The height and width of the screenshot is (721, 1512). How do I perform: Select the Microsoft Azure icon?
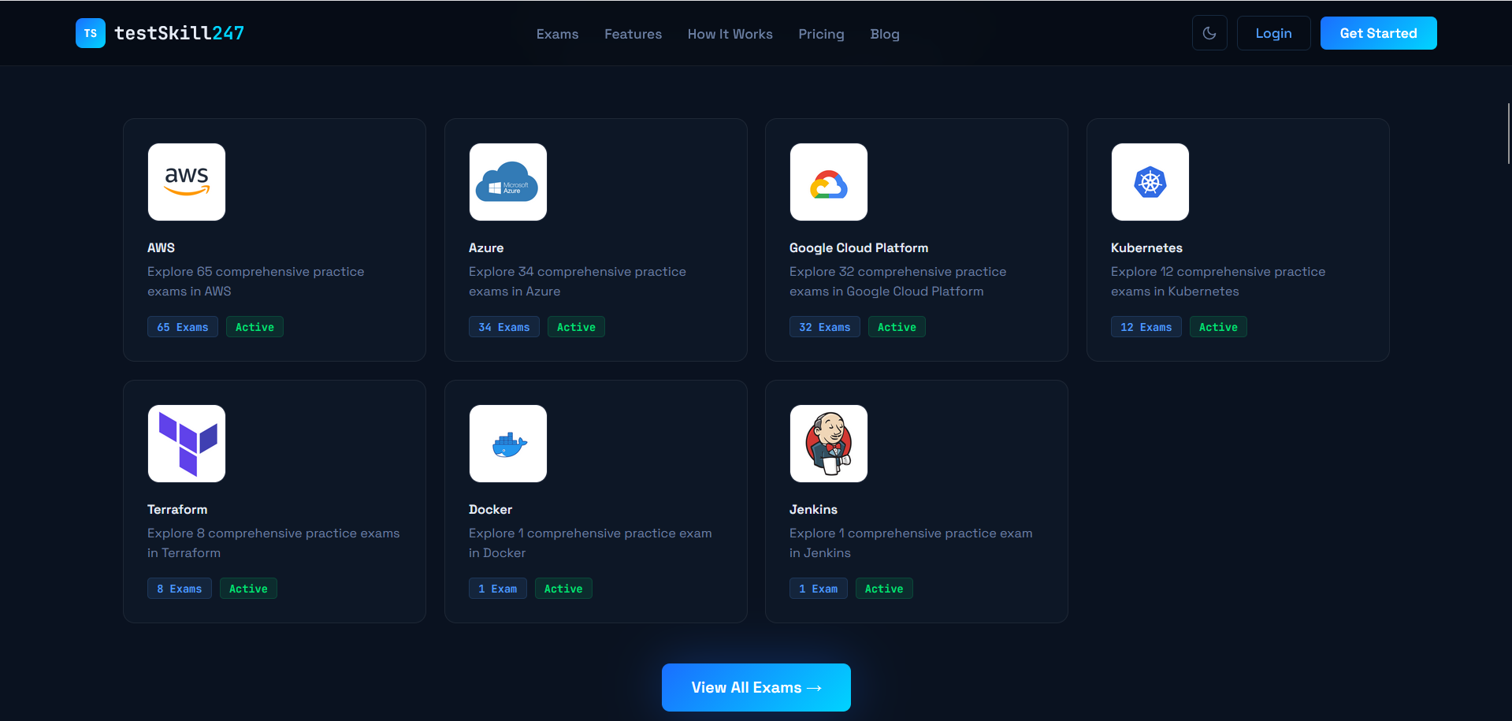(507, 181)
